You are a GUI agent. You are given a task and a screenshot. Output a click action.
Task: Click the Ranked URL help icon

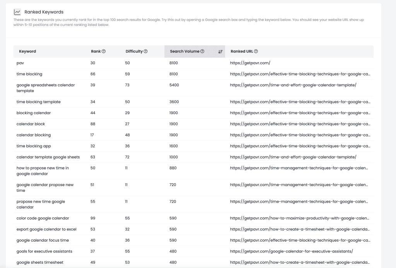(256, 51)
